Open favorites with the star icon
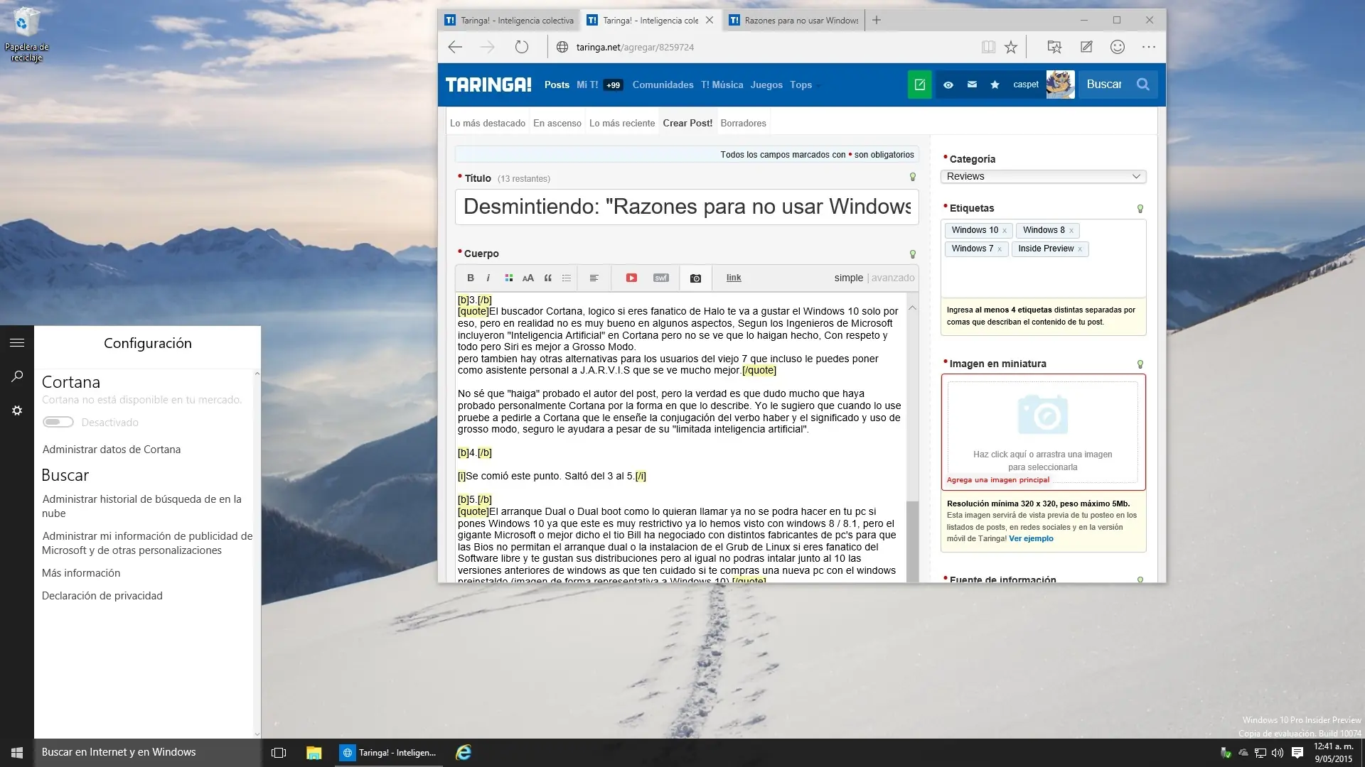 pyautogui.click(x=995, y=85)
